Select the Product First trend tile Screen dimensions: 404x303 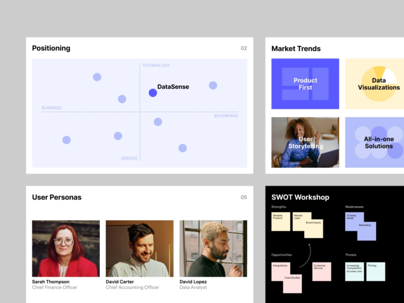pos(305,84)
